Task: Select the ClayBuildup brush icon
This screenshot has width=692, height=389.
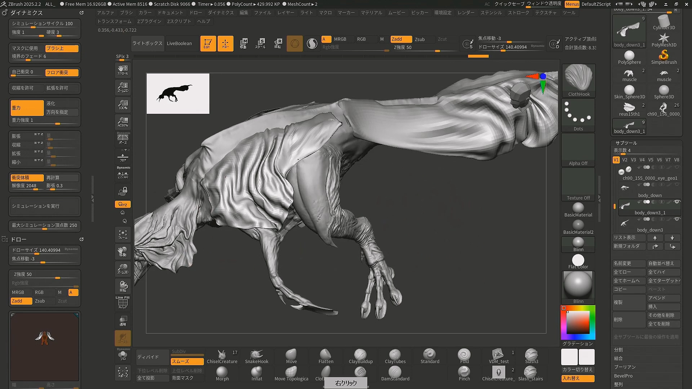Action: pyautogui.click(x=360, y=355)
